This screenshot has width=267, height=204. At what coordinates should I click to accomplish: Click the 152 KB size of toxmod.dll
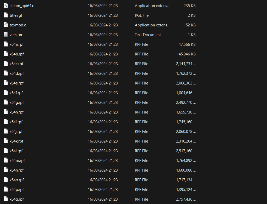(189, 25)
